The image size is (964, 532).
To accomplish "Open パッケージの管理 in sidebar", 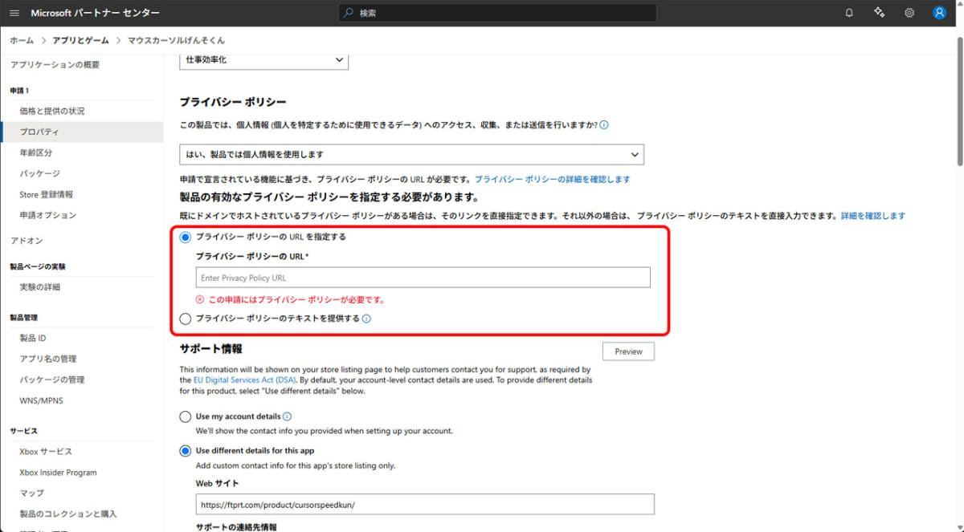I will [x=51, y=380].
